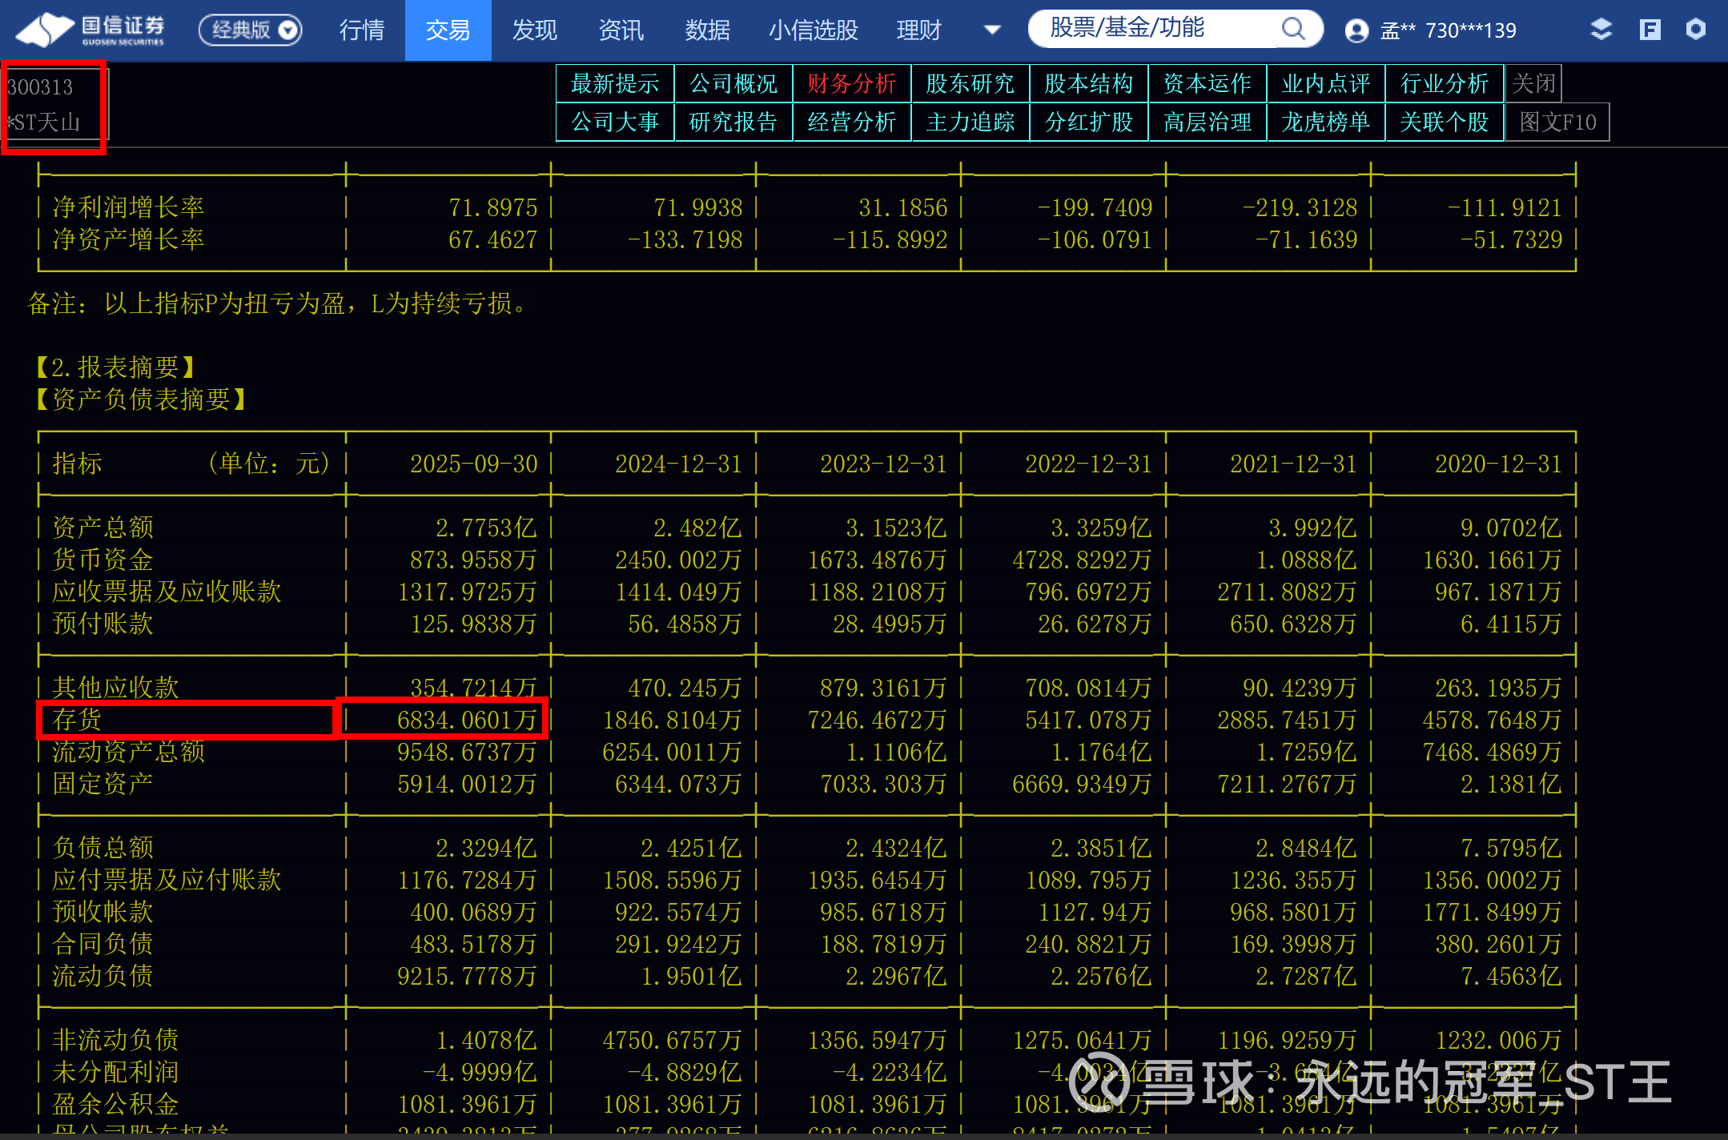Click the Guosen Securities logo
Viewport: 1728px width, 1140px height.
pos(90,30)
